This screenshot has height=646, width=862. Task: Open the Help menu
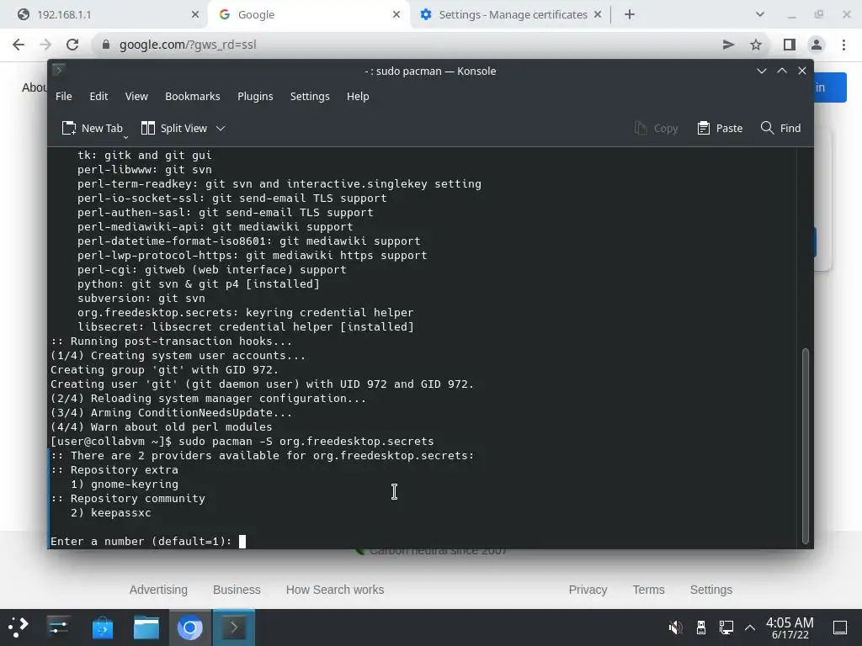click(358, 96)
